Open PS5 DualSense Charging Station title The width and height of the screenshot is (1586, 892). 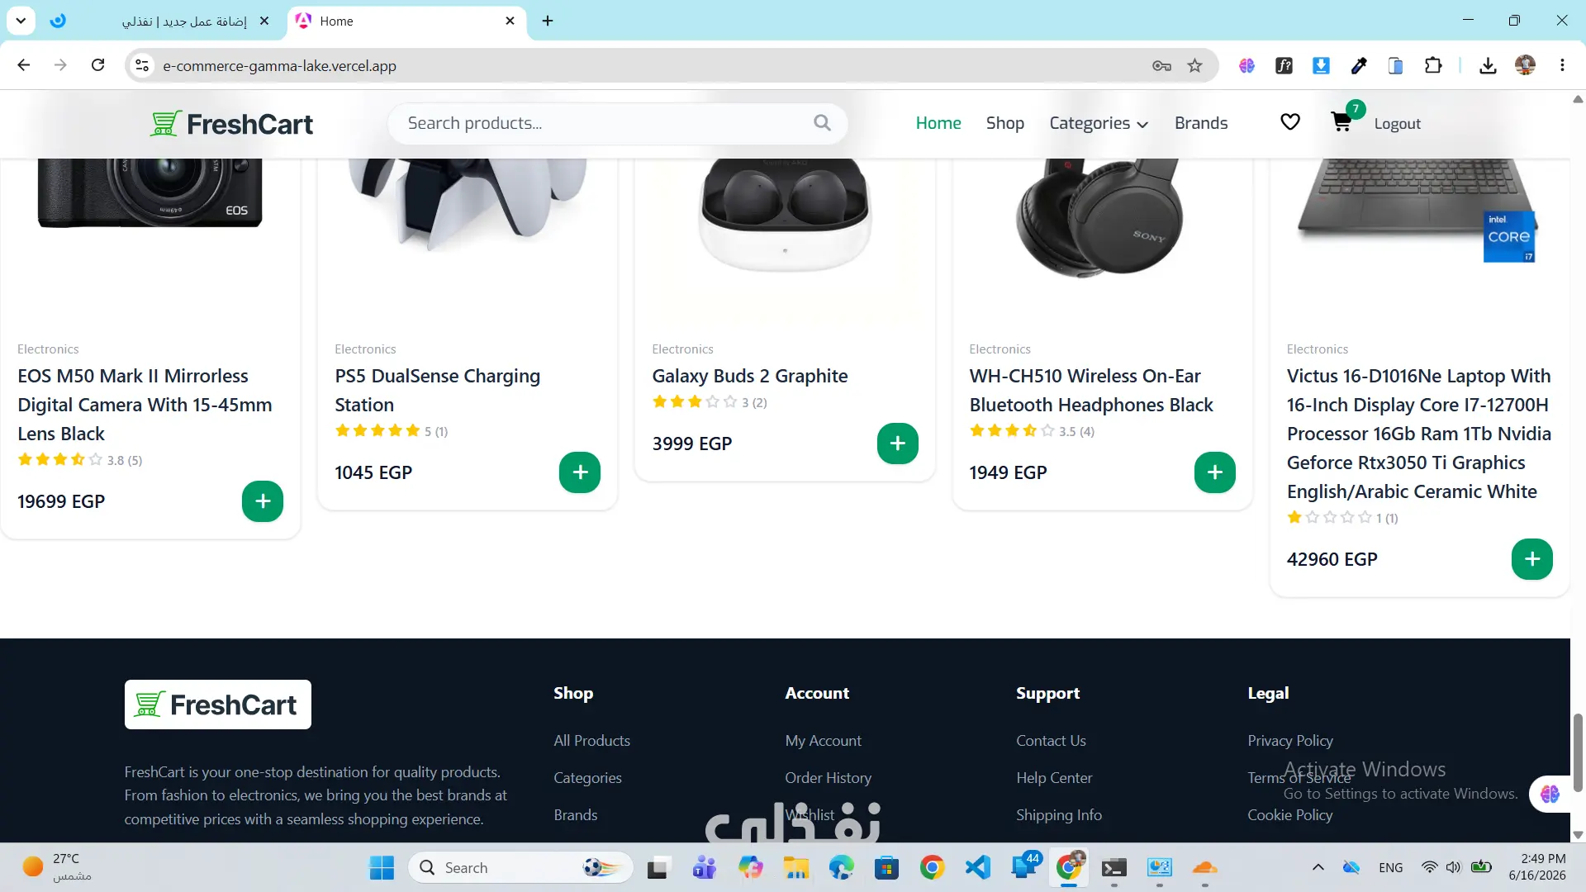[438, 391]
